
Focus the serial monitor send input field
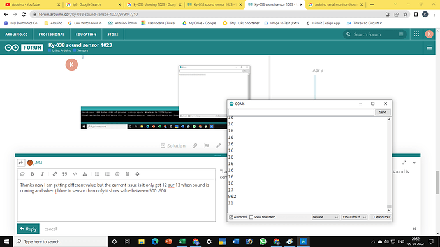coord(301,112)
